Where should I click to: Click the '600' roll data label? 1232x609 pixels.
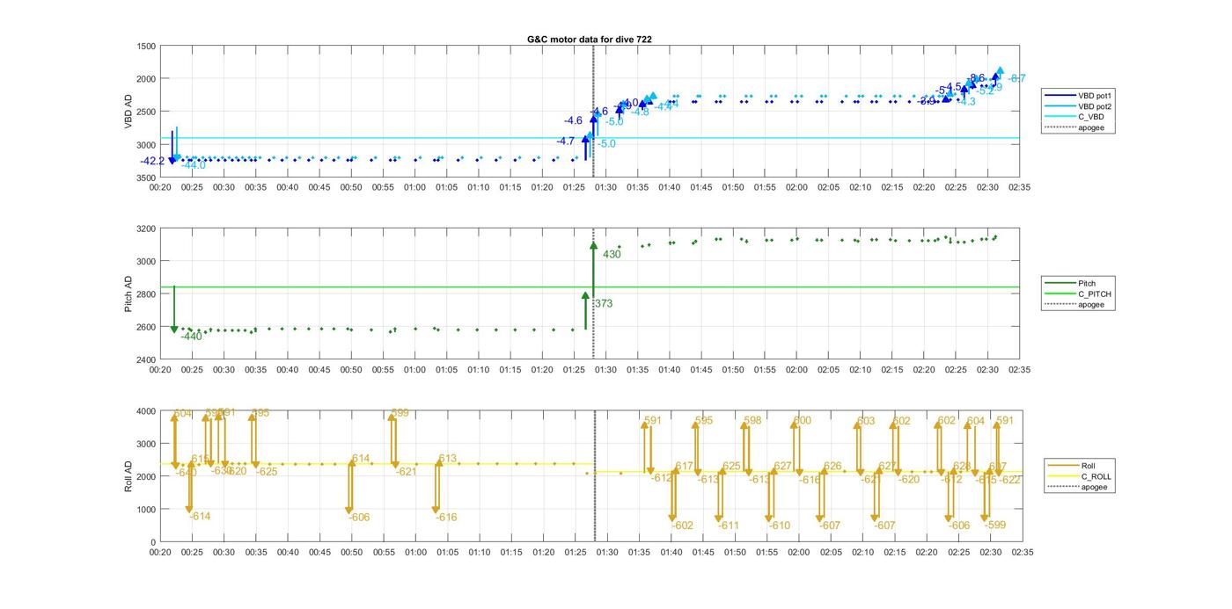[x=803, y=421]
